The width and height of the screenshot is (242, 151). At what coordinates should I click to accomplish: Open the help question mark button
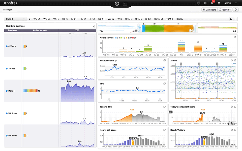coord(236,10)
